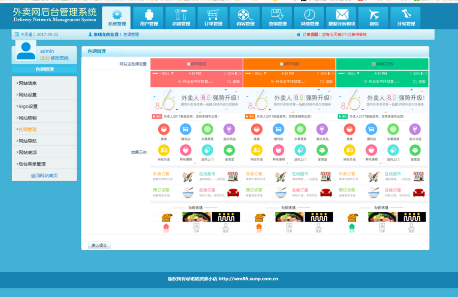Click the red preview's home 主页 icon
Image resolution: width=458 pixels, height=297 pixels.
pyautogui.click(x=166, y=226)
